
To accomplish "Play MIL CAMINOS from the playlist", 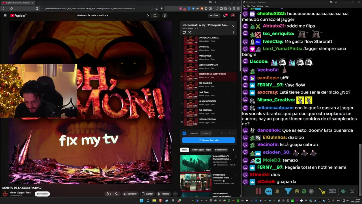I will 209,86.
